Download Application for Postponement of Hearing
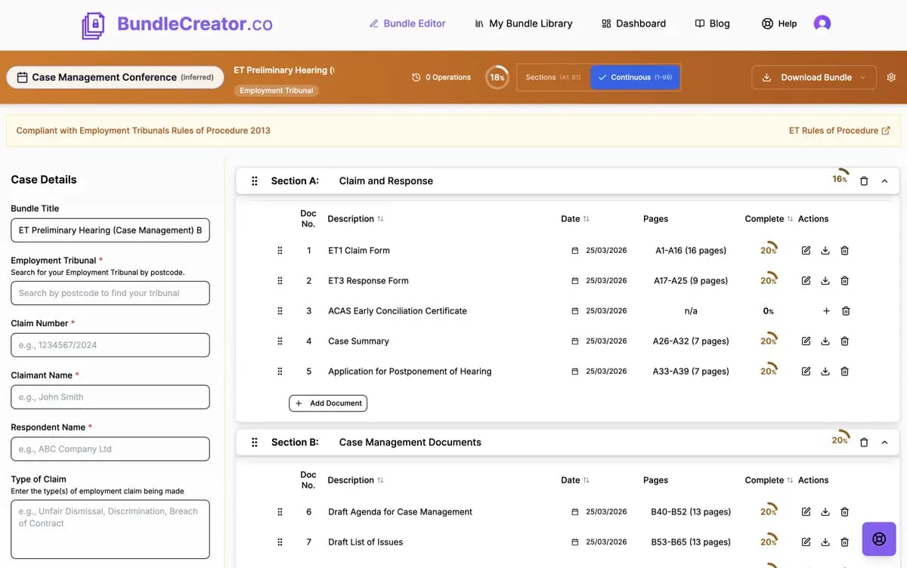The width and height of the screenshot is (907, 568). coord(825,372)
